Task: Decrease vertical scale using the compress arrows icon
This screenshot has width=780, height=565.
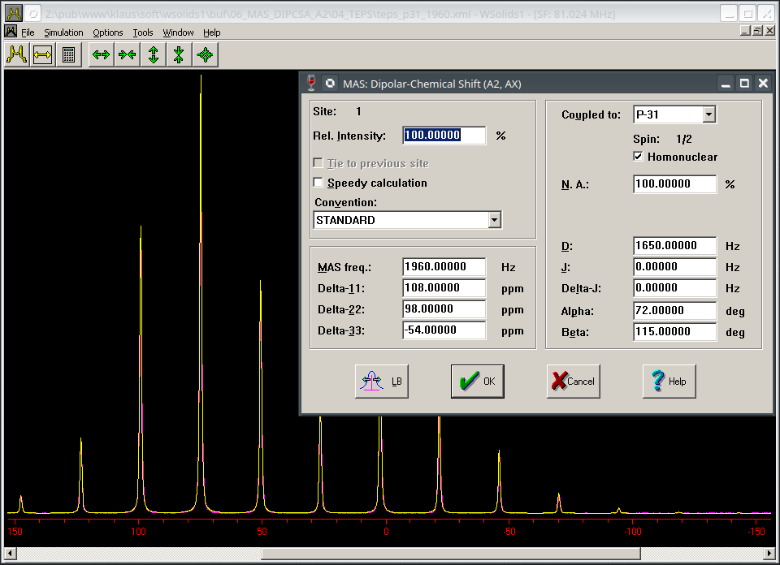Action: click(179, 54)
